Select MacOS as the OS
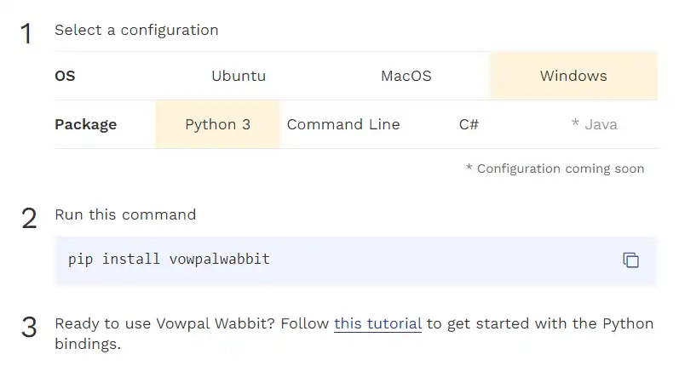Viewport: 679px width, 377px height. pos(406,76)
